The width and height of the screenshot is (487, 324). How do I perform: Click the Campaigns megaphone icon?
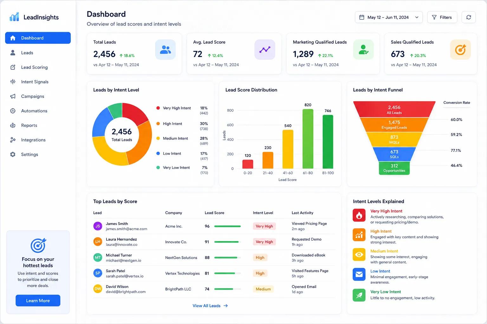13,96
